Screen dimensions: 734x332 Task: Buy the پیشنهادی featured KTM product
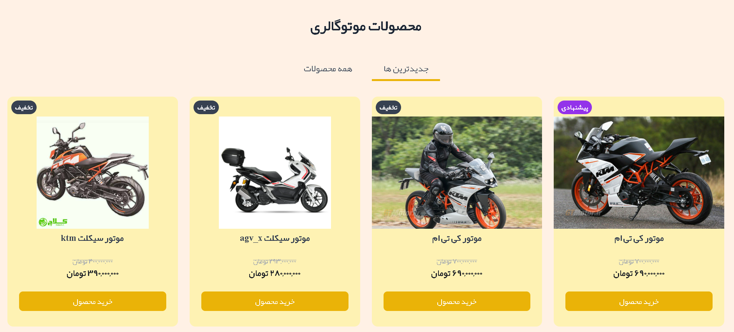639,301
